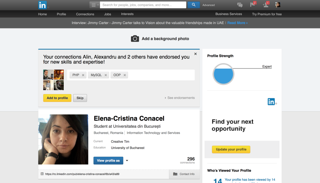This screenshot has width=320, height=183.
Task: Remove the PHP skill tag
Action: tap(83, 75)
